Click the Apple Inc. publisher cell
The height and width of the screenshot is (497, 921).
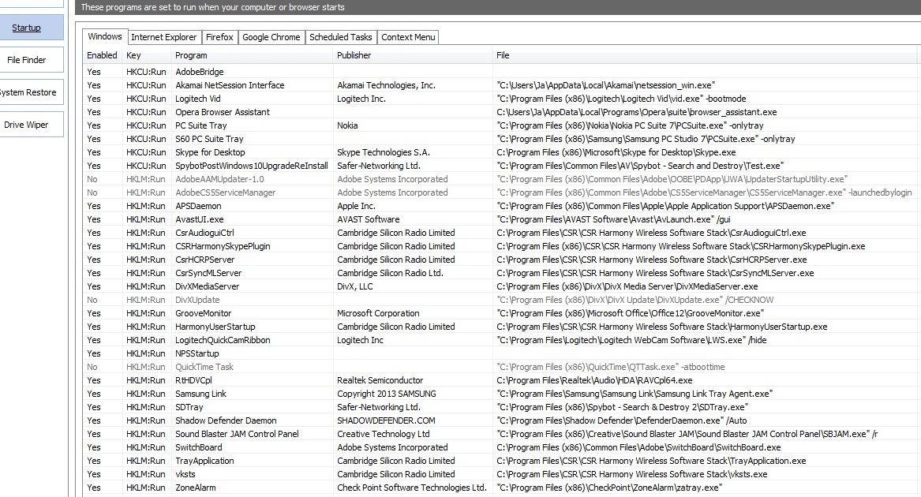pos(356,206)
